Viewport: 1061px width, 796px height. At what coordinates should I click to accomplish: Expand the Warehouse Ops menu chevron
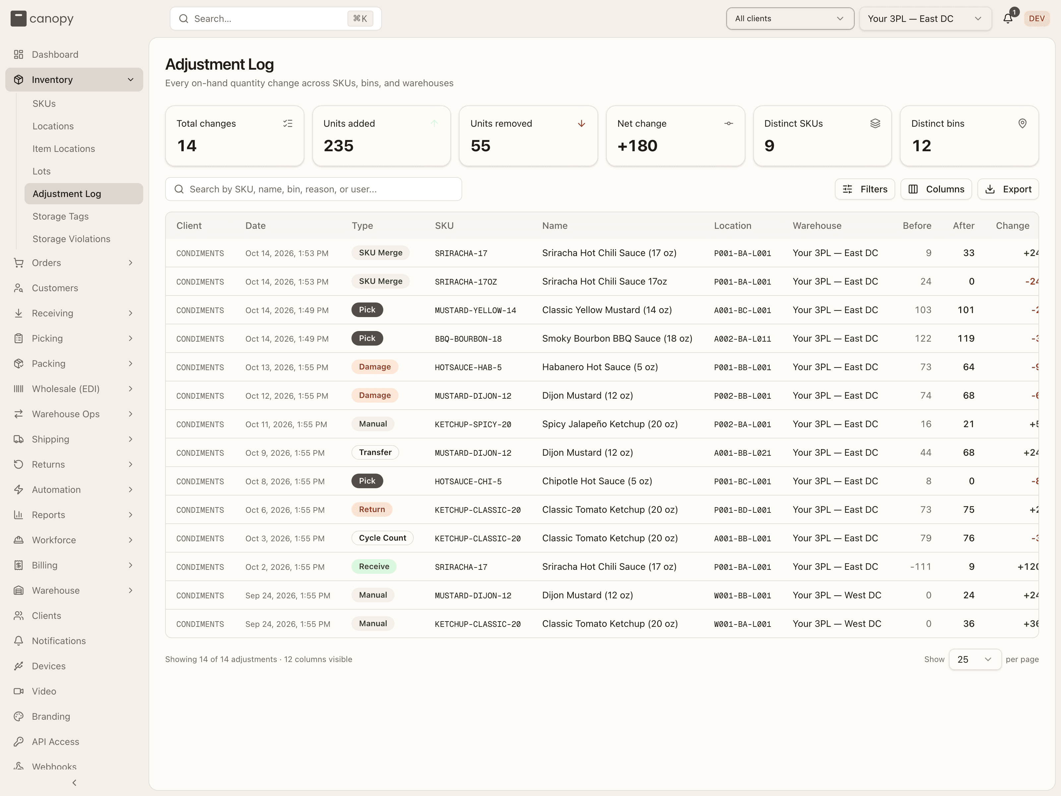point(130,414)
